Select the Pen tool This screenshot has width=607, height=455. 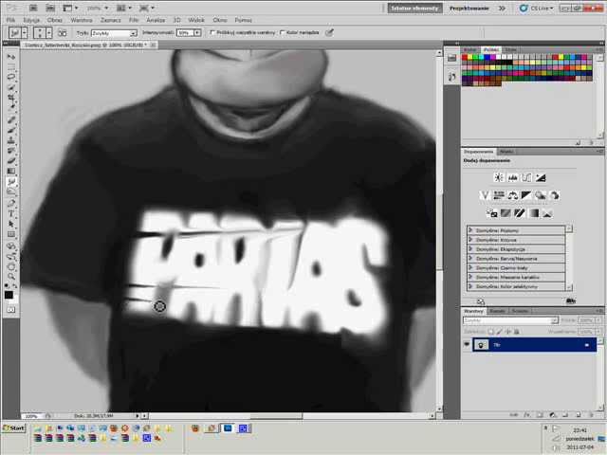click(x=11, y=203)
